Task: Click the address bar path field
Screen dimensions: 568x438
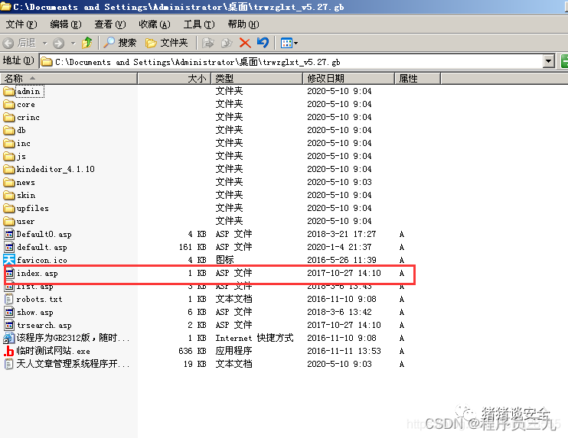Action: (x=292, y=62)
